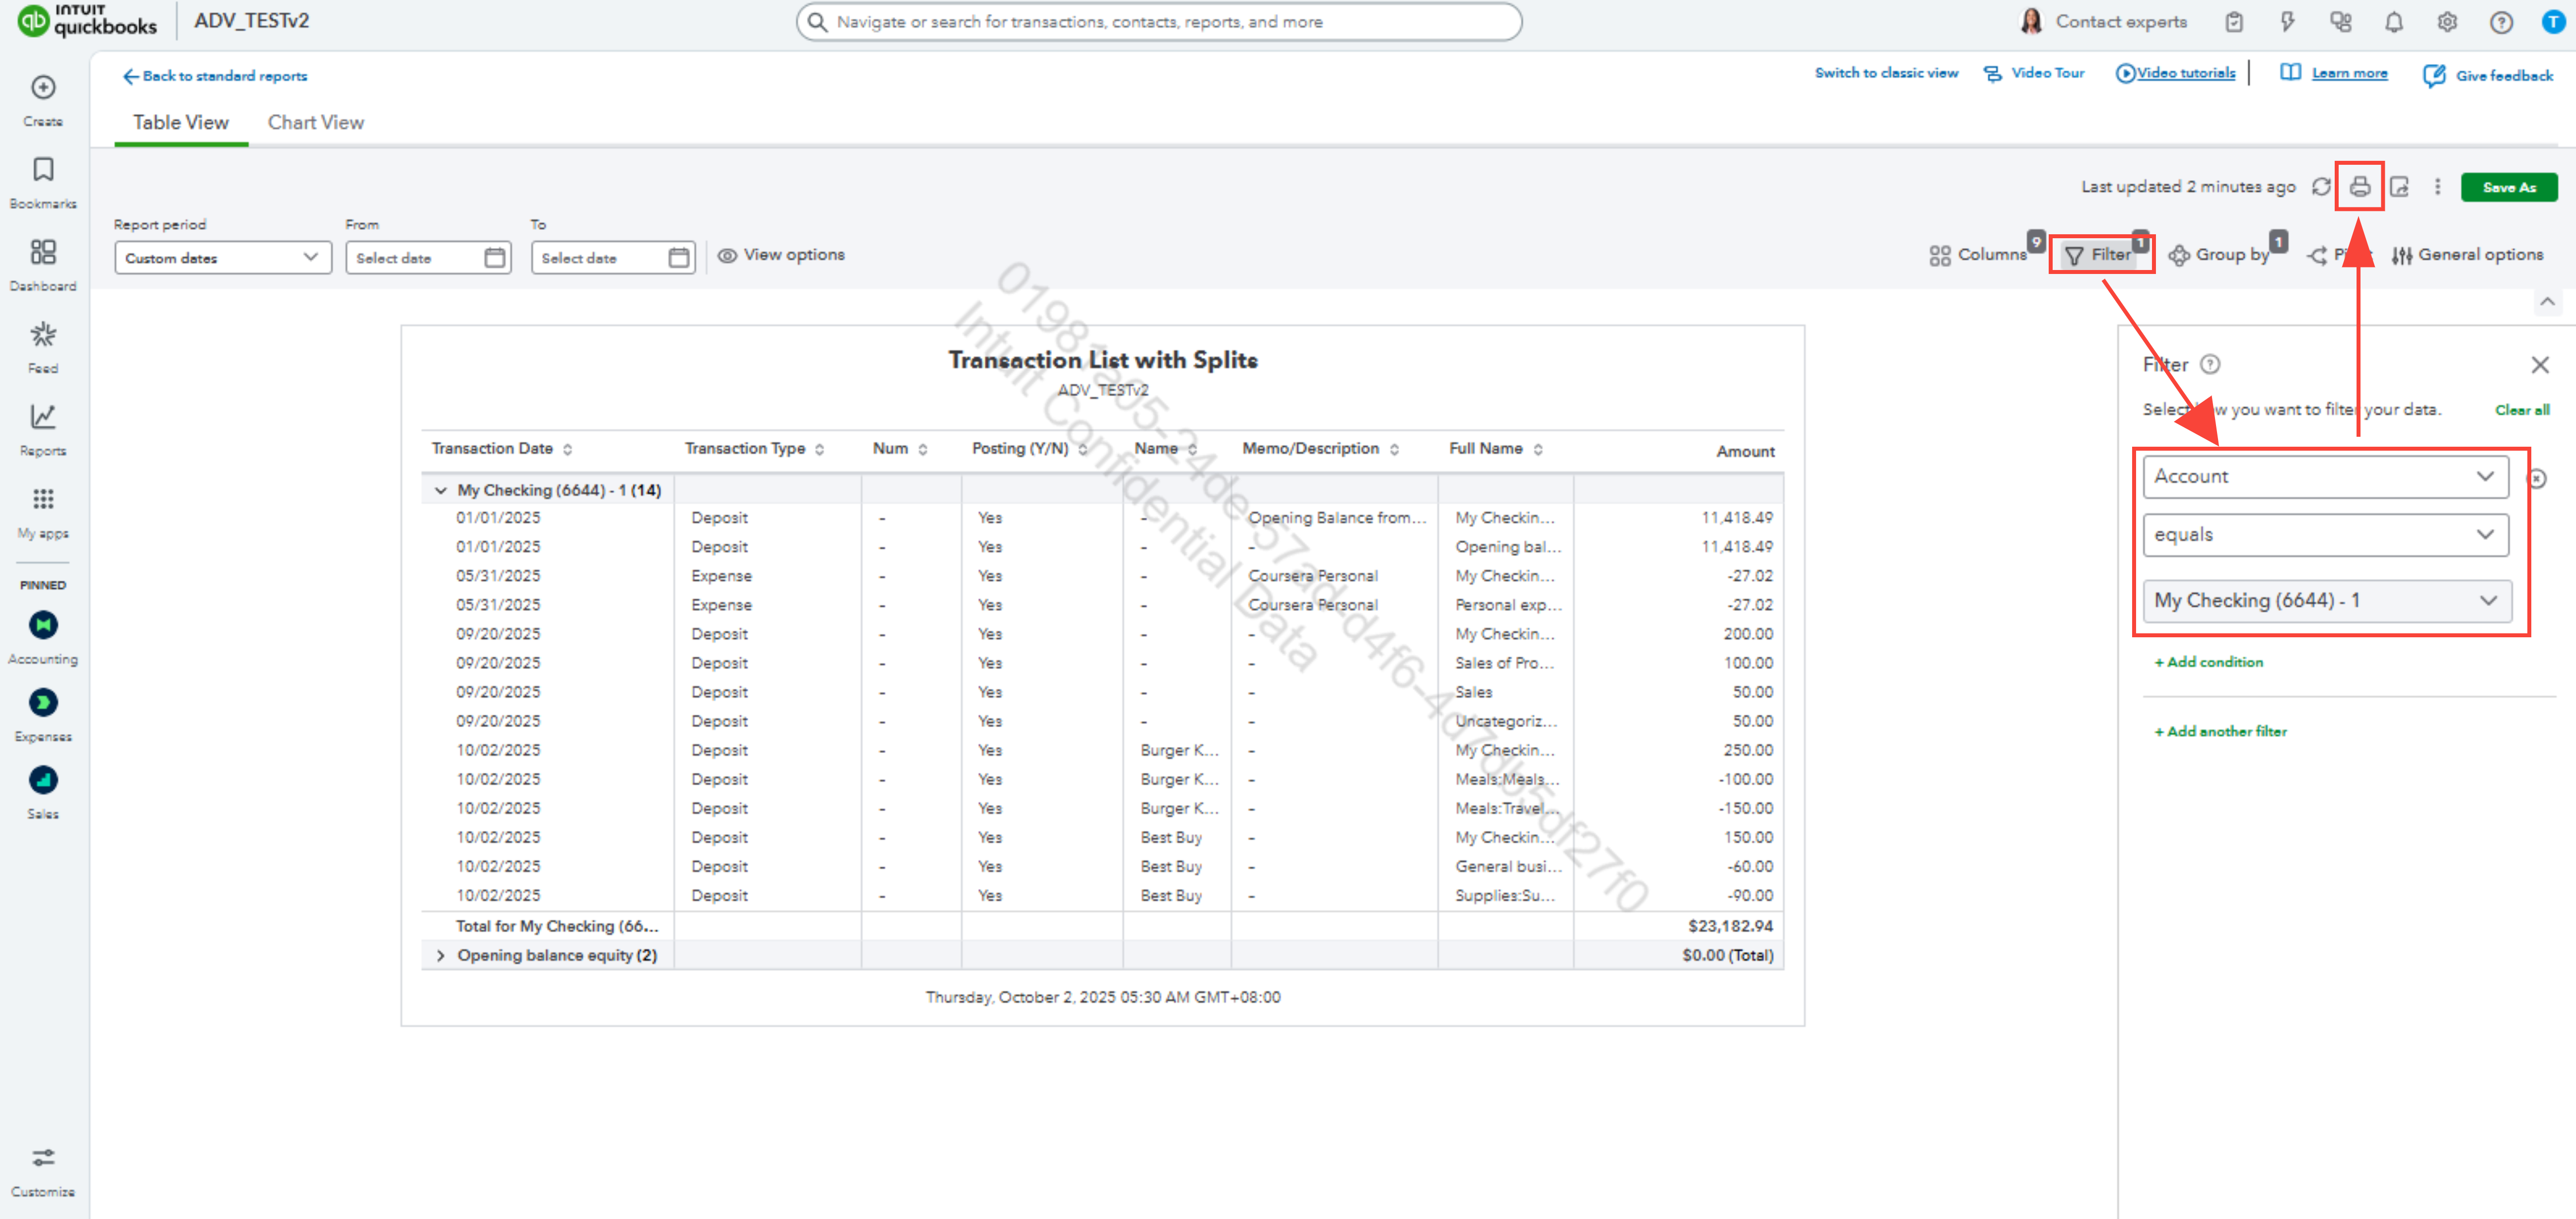Click the From date field
2576x1219 pixels.
tap(428, 258)
